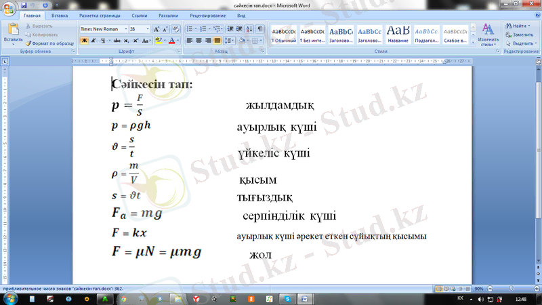
Task: Switch to the Вставка tab
Action: coord(60,15)
